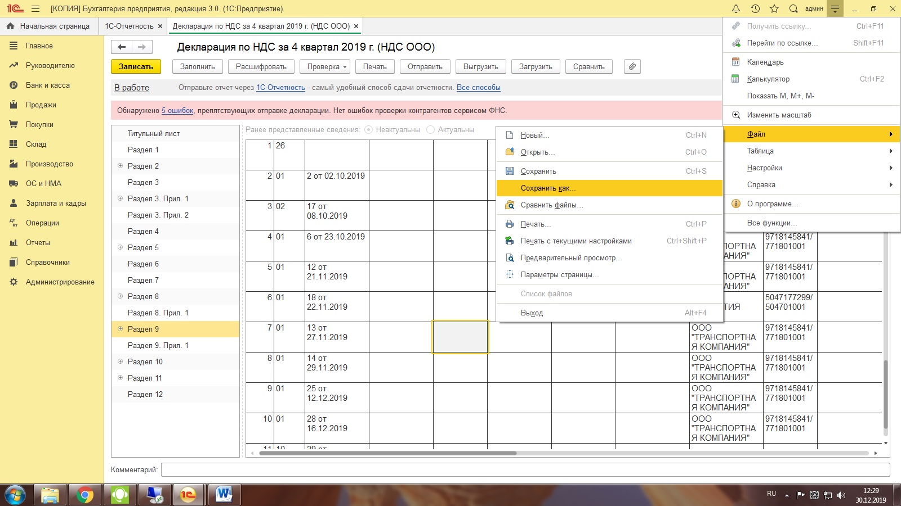Expand the Раздел 10 tree node
Viewport: 901px width, 506px height.
pos(120,362)
